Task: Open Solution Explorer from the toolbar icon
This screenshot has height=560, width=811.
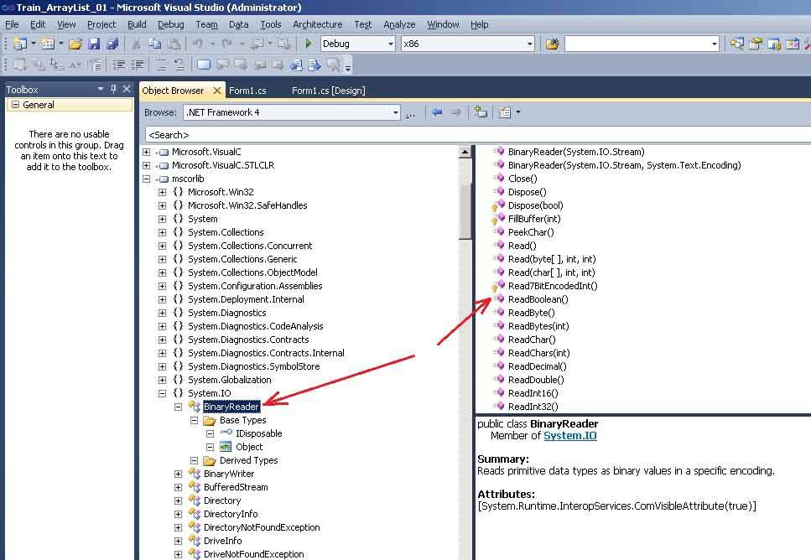Action: (x=737, y=44)
